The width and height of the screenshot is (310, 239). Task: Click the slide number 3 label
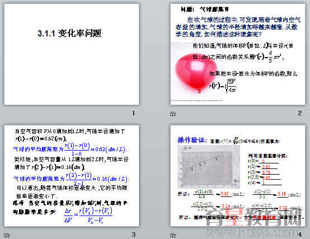click(133, 235)
